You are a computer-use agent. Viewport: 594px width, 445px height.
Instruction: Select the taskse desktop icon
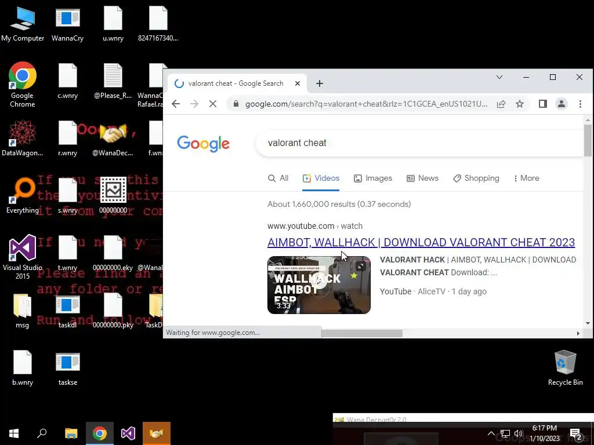tap(67, 368)
